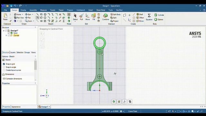Open the Undo history dropdown arrow
The image size is (206, 116).
point(17,6)
